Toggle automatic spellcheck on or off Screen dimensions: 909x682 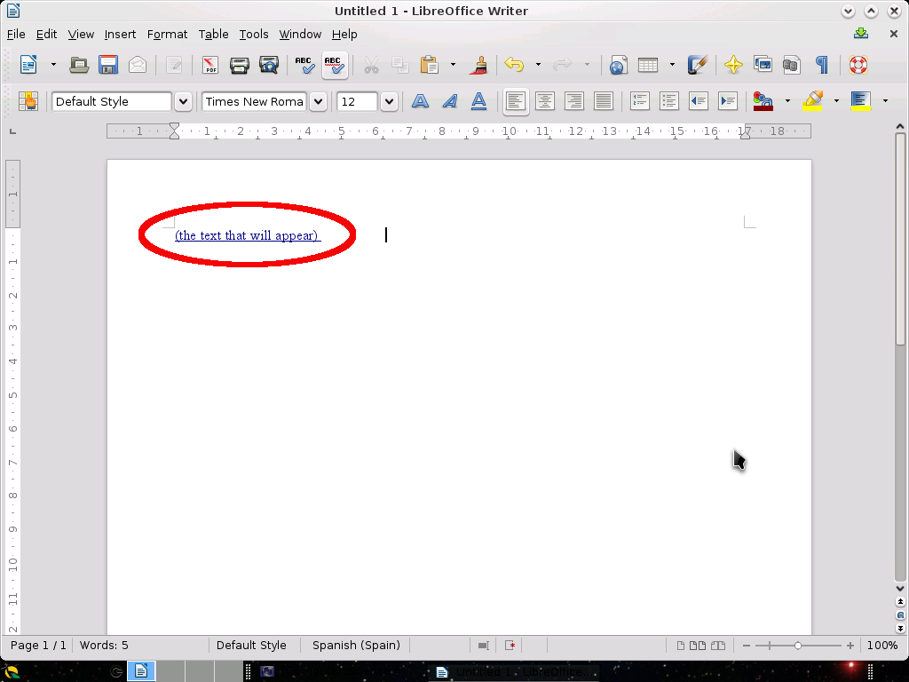[x=335, y=65]
